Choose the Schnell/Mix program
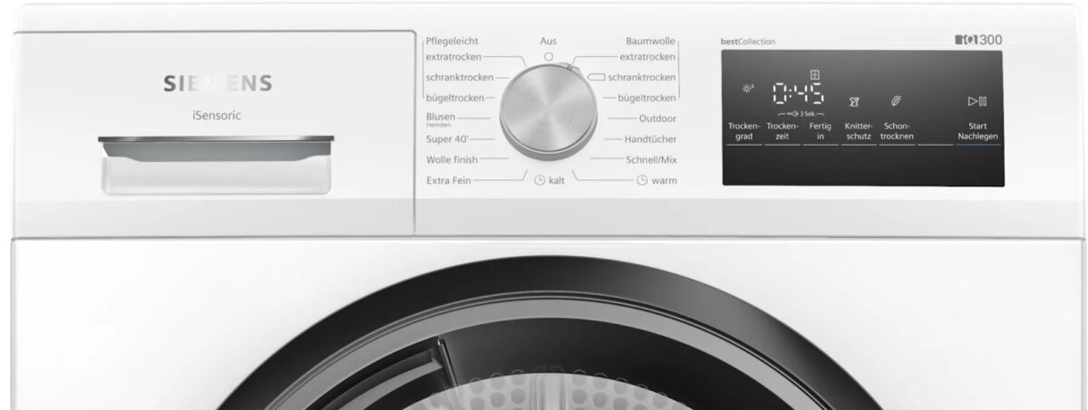Screen dimensions: 1088x410 click(x=651, y=159)
